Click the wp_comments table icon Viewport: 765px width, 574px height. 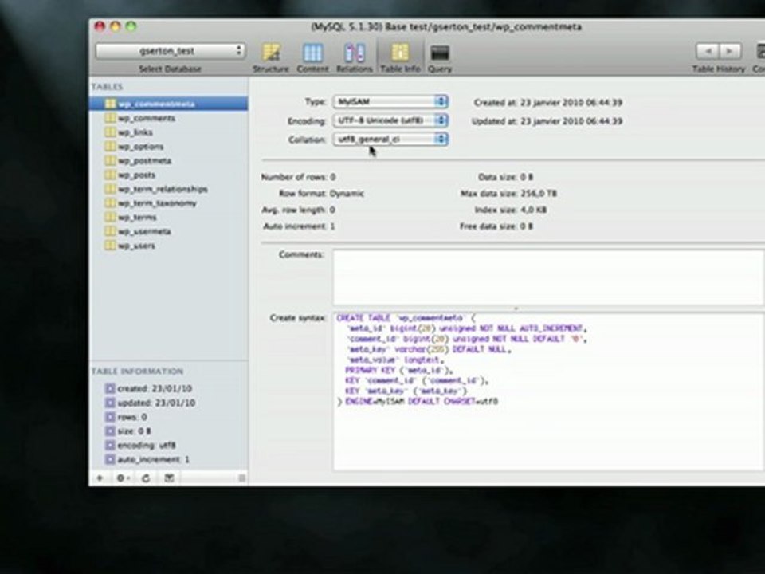click(x=110, y=118)
